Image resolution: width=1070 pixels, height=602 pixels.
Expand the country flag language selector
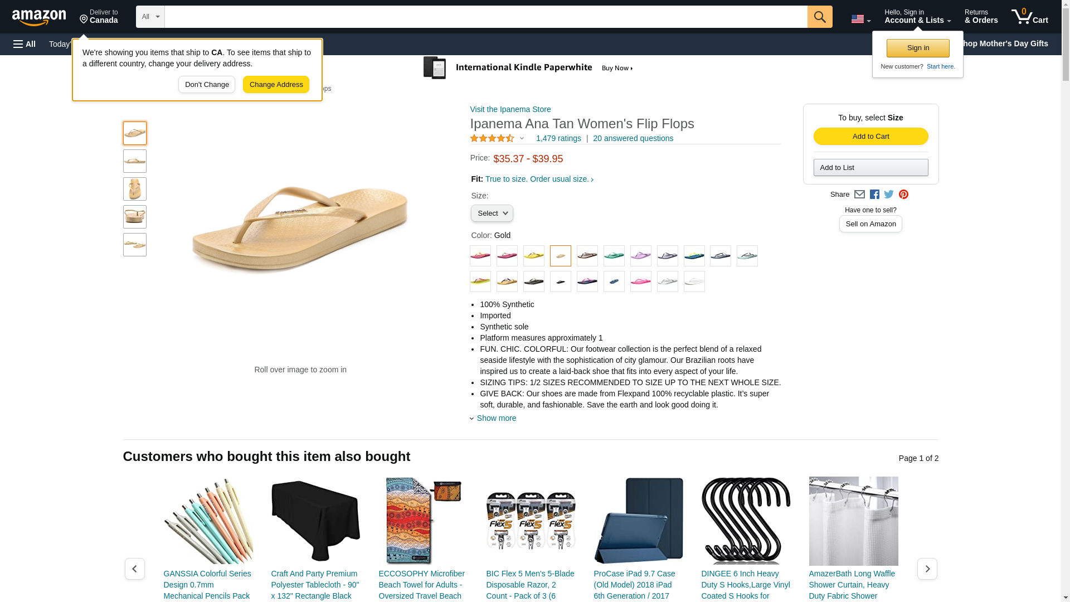pos(860,20)
